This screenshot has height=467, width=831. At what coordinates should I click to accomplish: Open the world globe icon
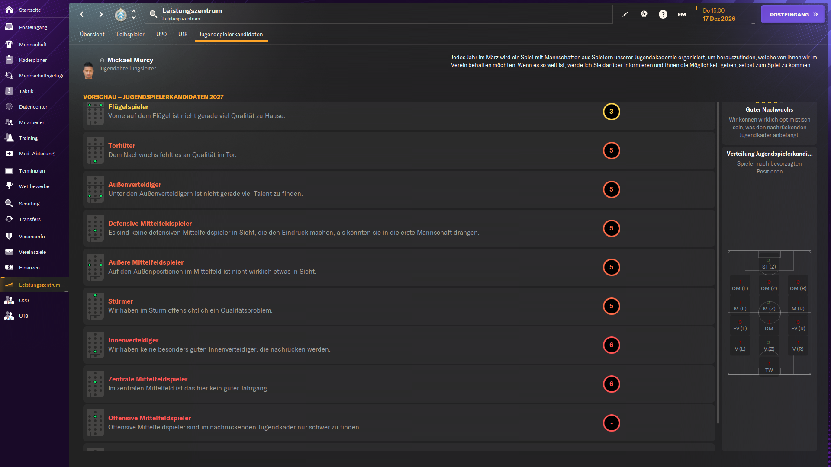click(644, 14)
